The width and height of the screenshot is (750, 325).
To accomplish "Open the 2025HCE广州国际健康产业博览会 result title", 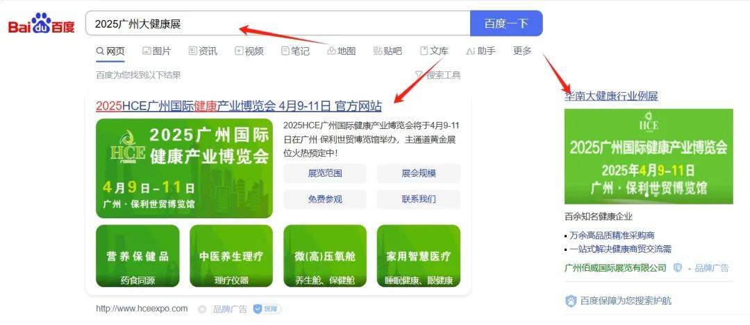I will (x=239, y=105).
